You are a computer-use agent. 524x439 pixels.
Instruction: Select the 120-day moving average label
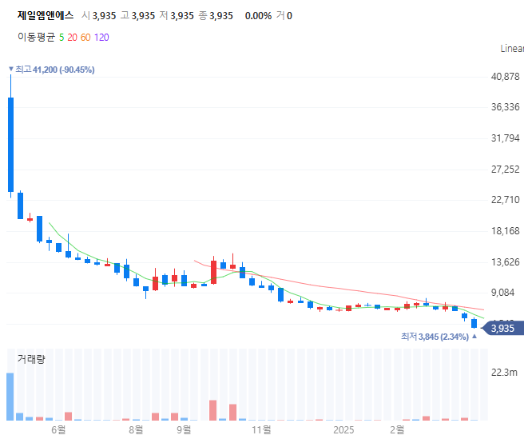pos(101,37)
